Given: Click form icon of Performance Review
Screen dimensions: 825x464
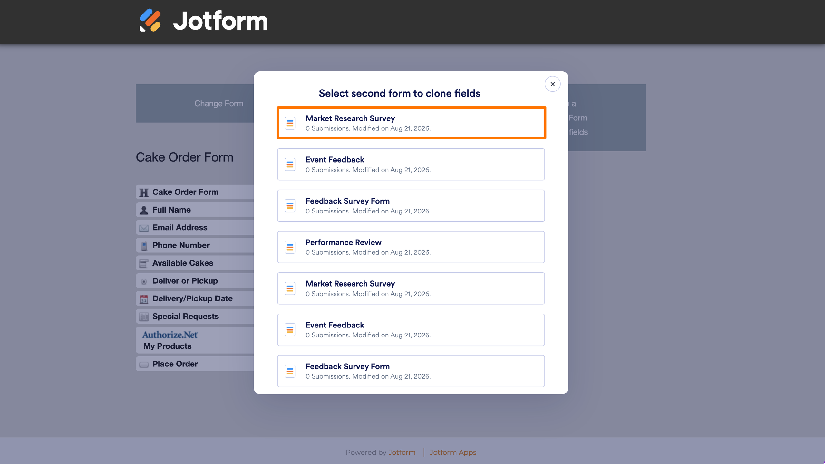Looking at the screenshot, I should click(x=290, y=247).
